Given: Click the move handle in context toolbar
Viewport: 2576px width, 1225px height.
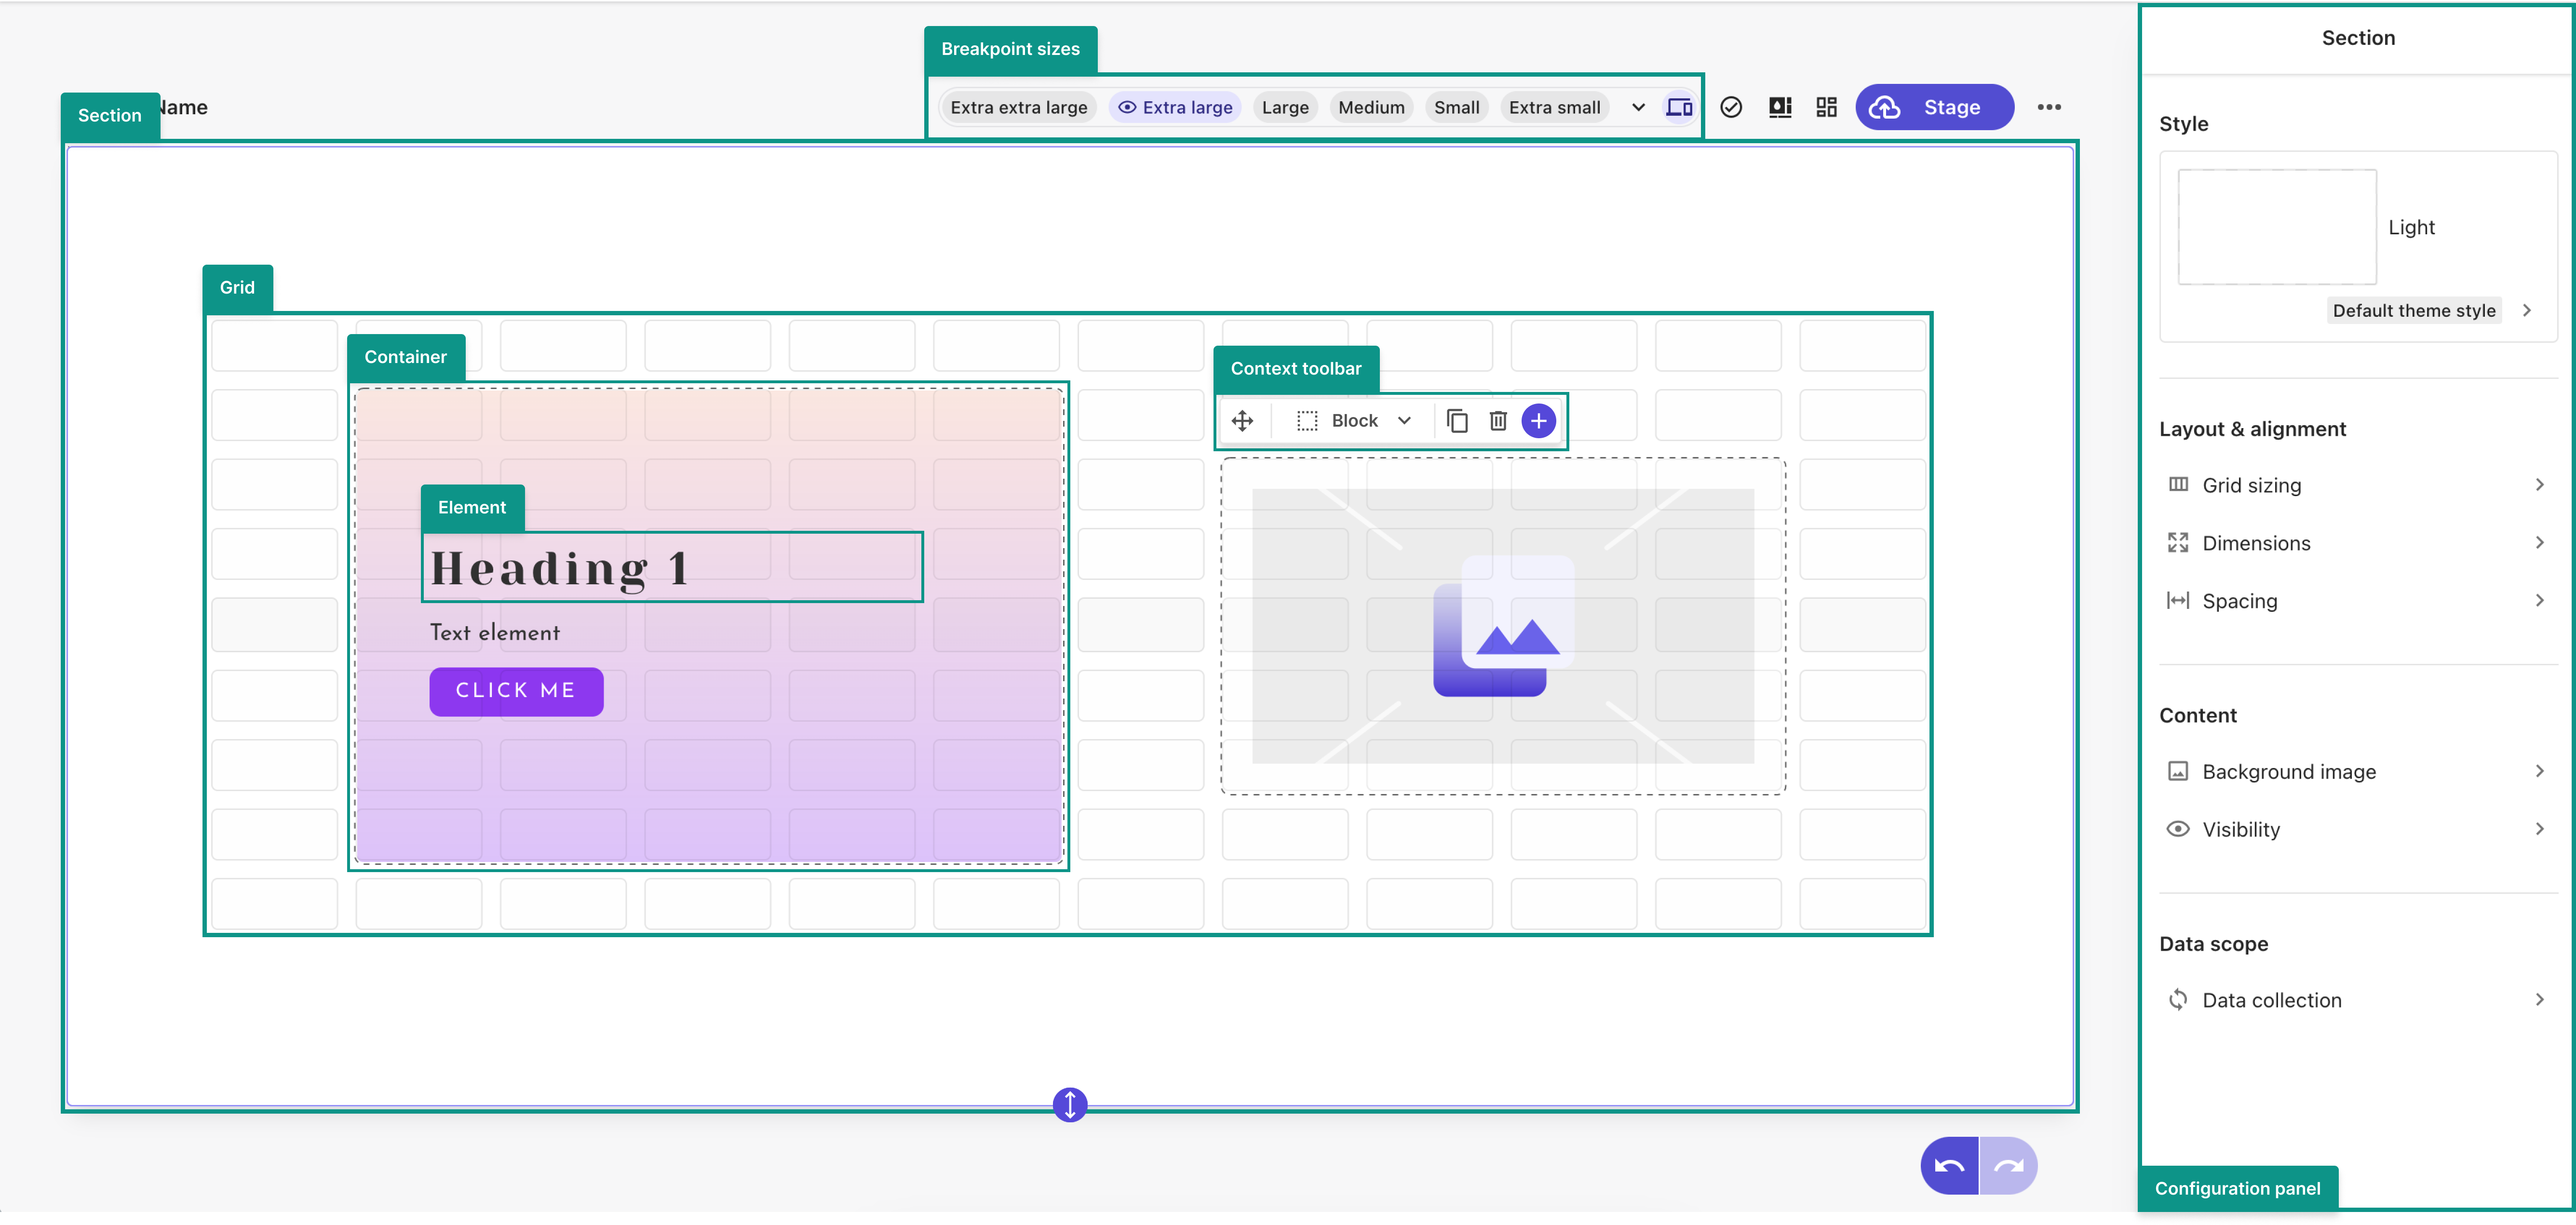Looking at the screenshot, I should 1242,421.
